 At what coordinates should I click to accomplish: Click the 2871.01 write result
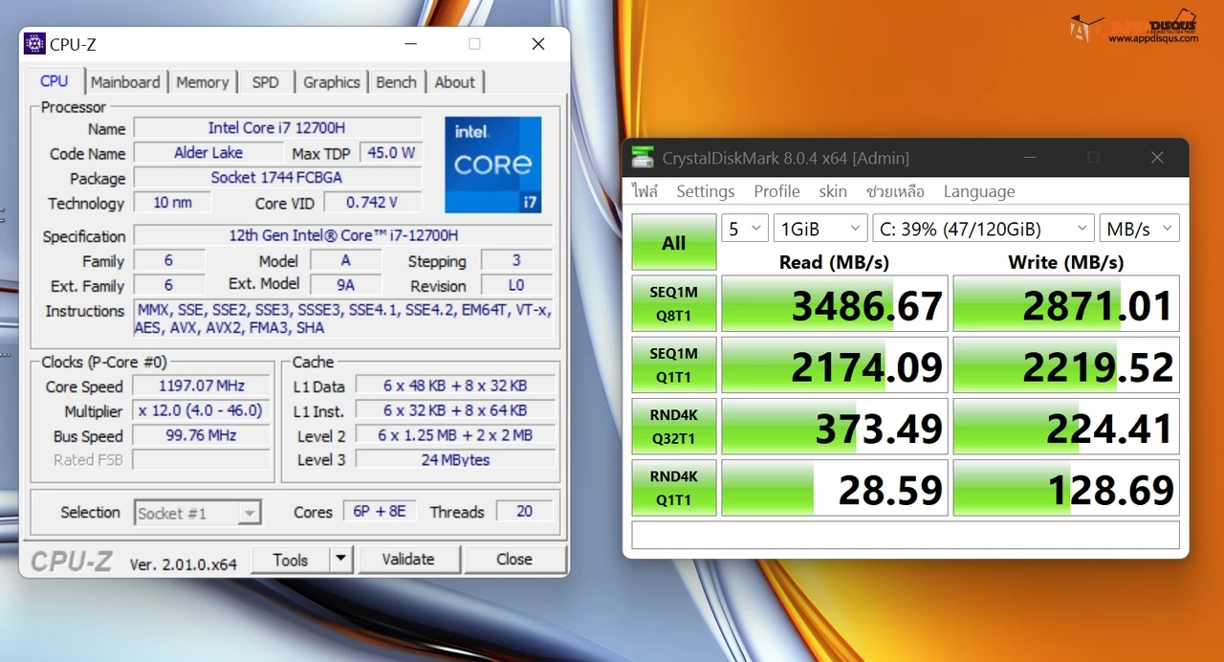[x=1066, y=303]
